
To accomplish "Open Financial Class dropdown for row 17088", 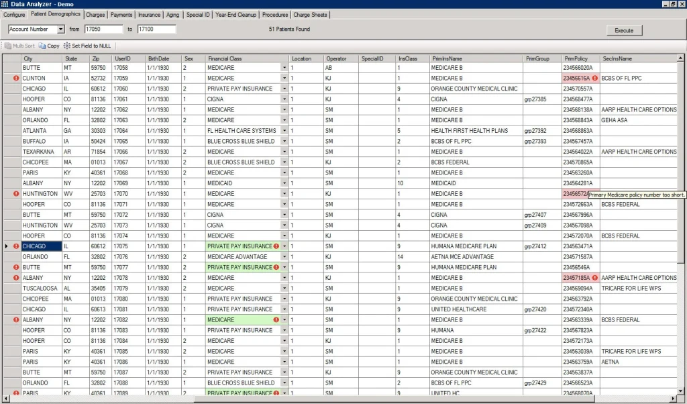I will [284, 383].
